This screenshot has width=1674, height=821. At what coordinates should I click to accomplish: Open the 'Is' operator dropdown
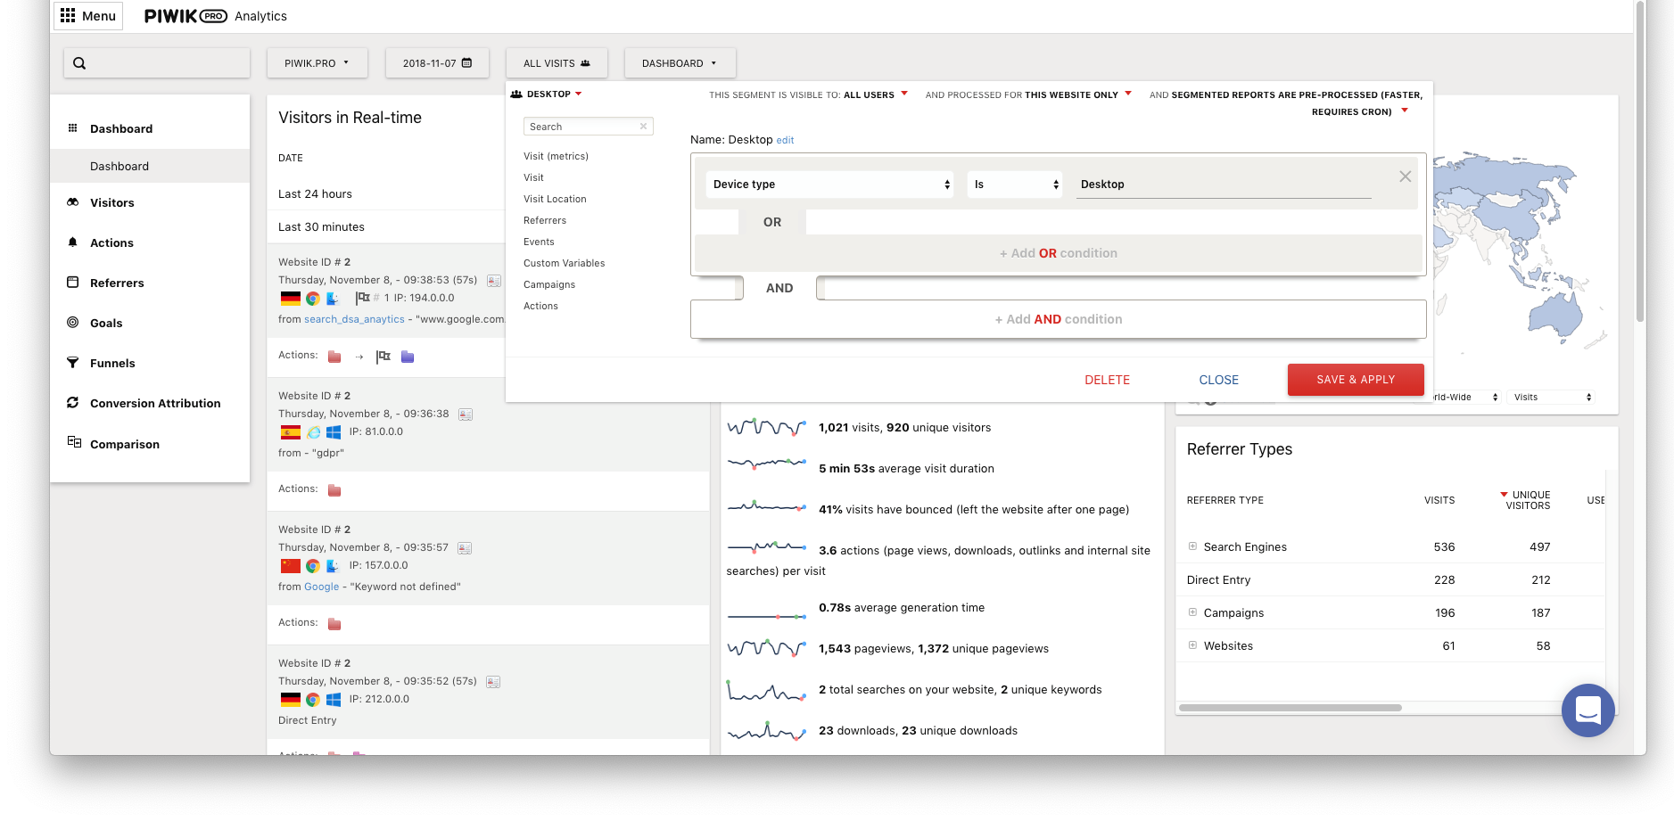[1015, 185]
